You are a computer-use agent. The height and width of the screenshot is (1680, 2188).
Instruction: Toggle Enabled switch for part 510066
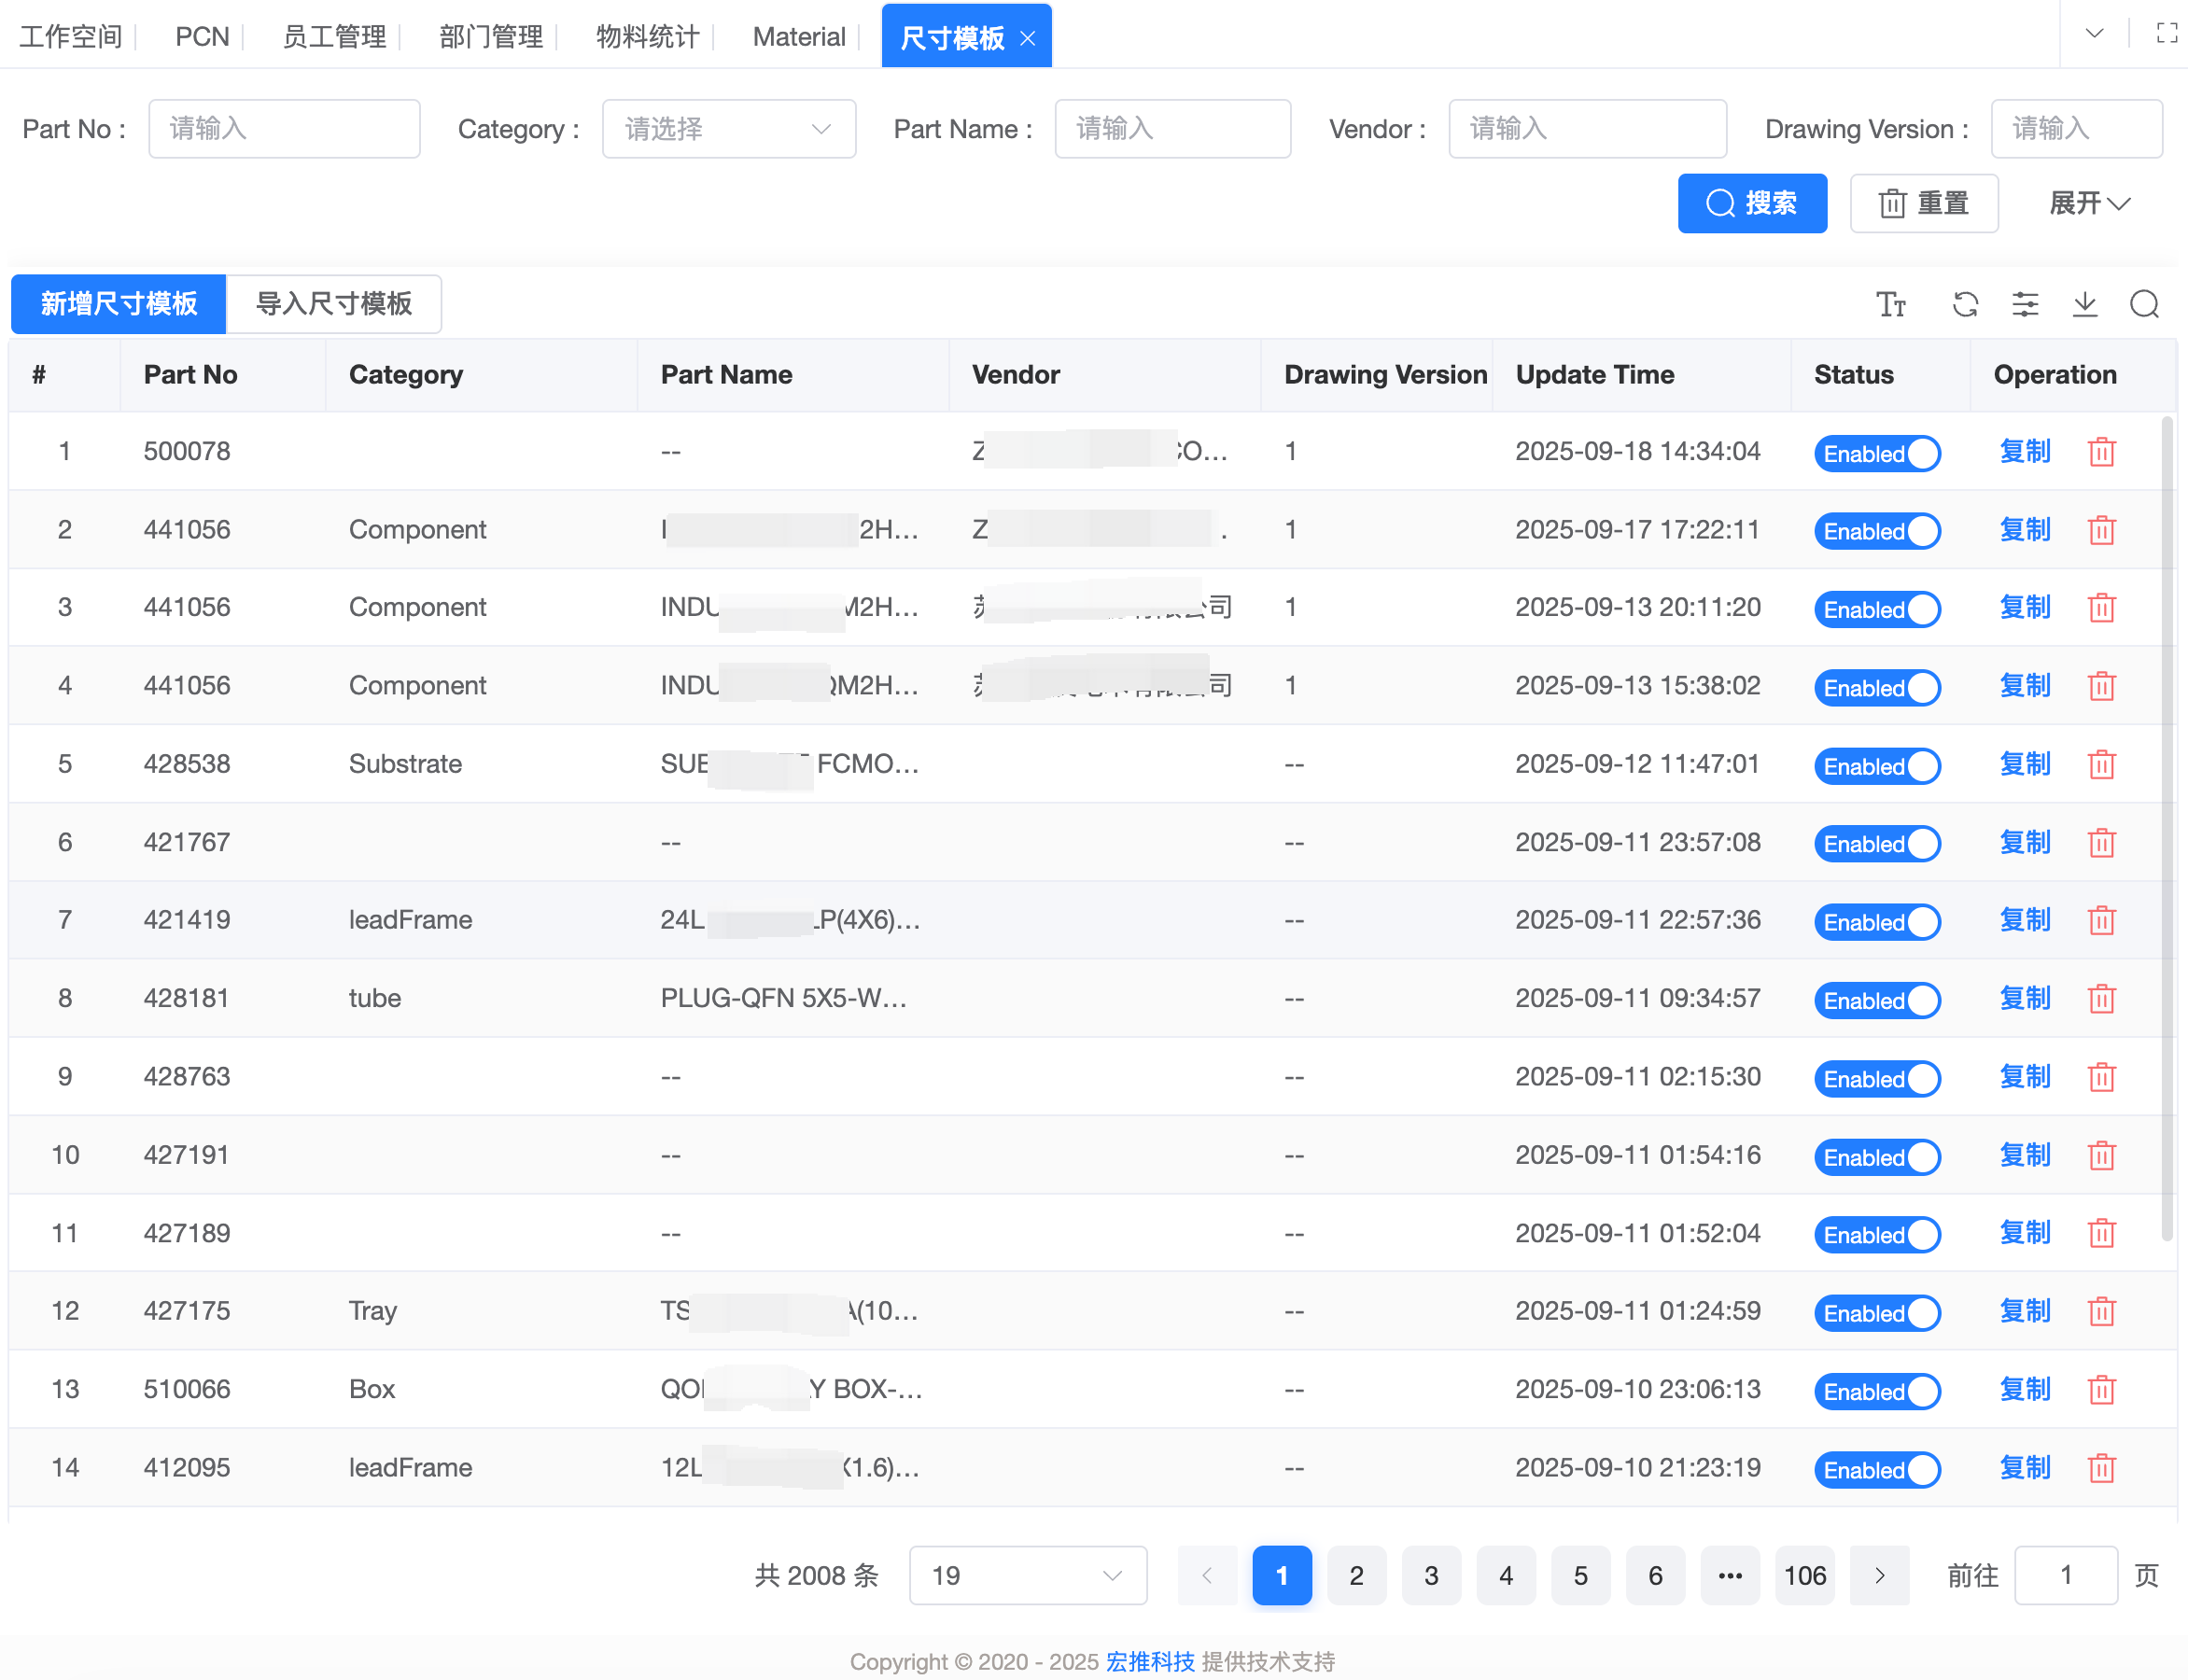click(1877, 1391)
